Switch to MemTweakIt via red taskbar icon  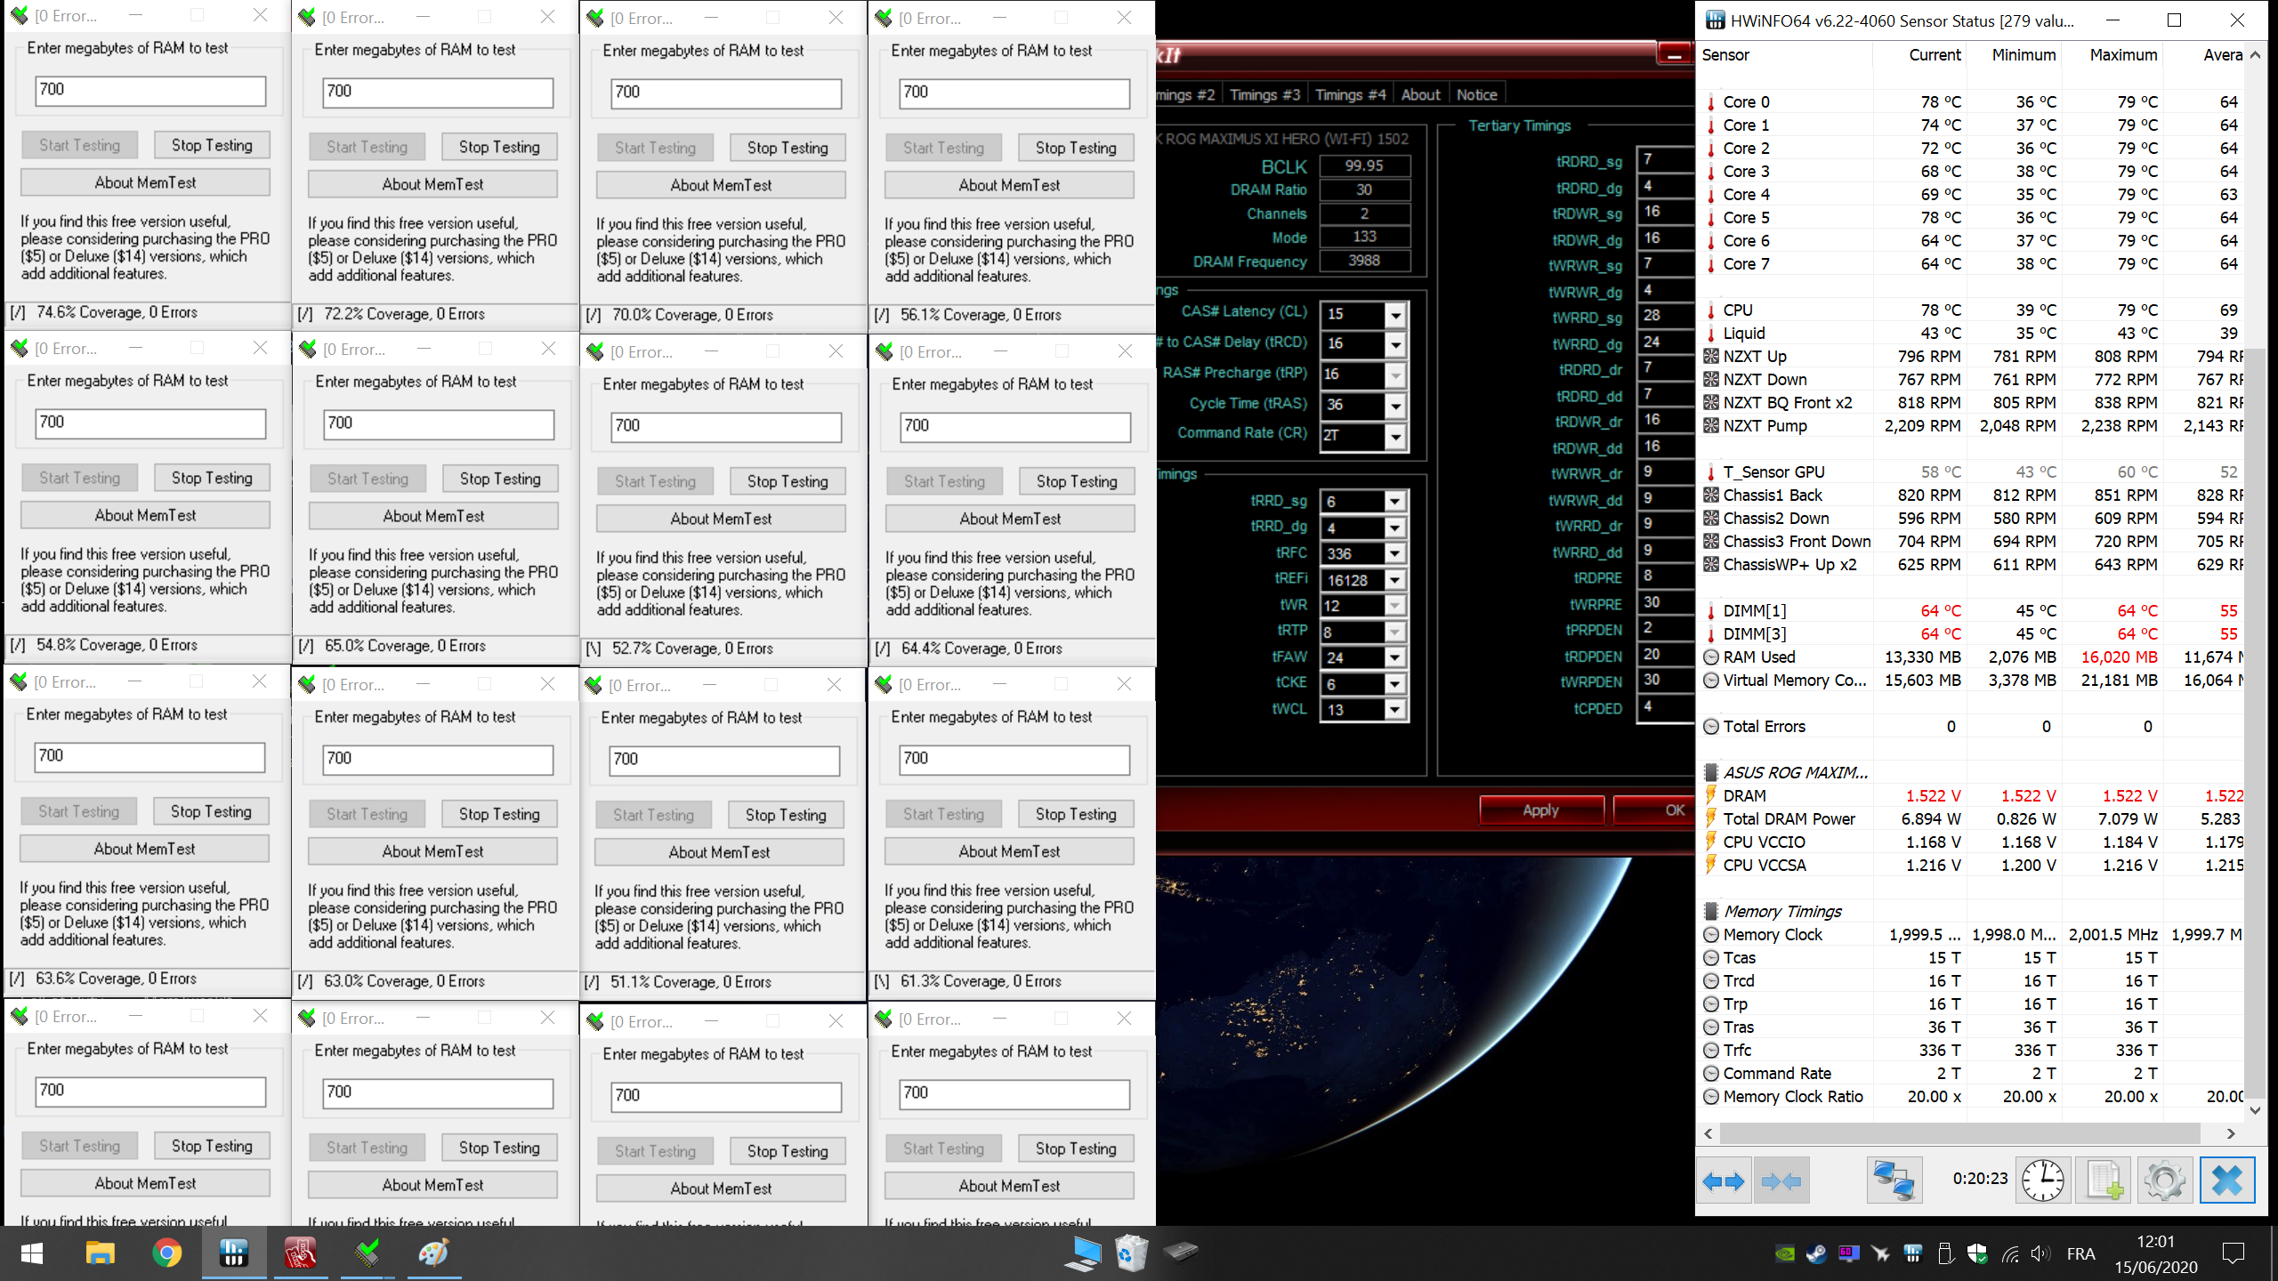point(300,1253)
